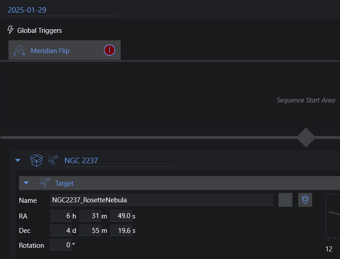Screen dimensions: 340x259
Task: Select the Meridian Flip trigger item
Action: click(64, 50)
